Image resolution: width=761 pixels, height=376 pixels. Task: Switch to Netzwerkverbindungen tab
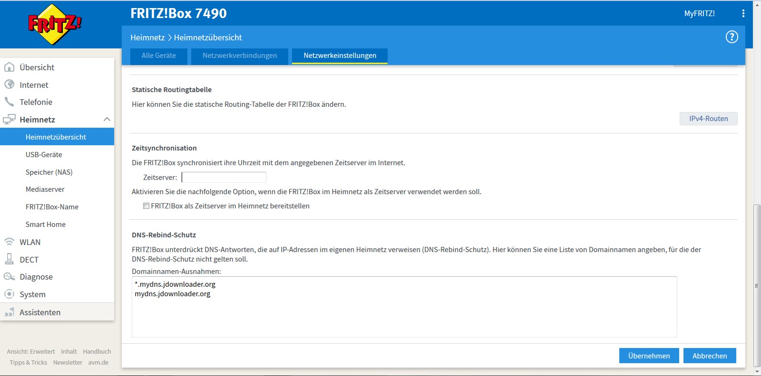pyautogui.click(x=240, y=56)
